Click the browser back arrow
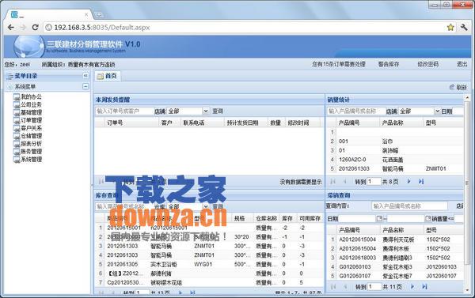Screen dimensions: 475x298 click(x=11, y=28)
